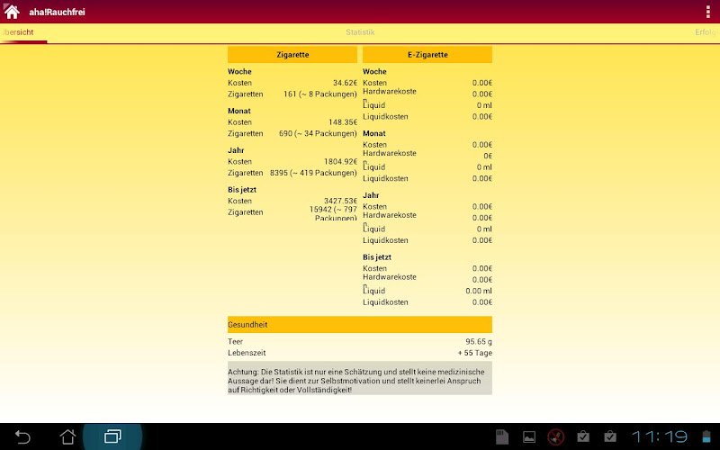720x450 pixels.
Task: Tap the Zigarette column Monat heading
Action: click(239, 111)
